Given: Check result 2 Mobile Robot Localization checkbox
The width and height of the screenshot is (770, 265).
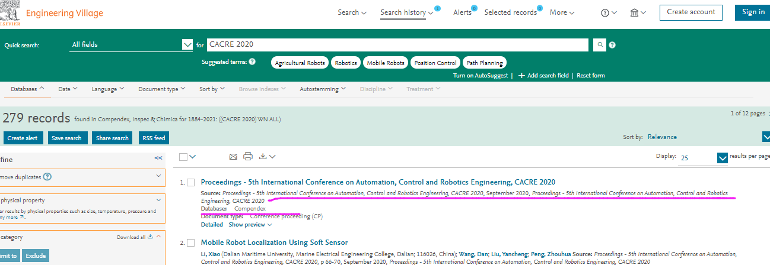Looking at the screenshot, I should [191, 243].
